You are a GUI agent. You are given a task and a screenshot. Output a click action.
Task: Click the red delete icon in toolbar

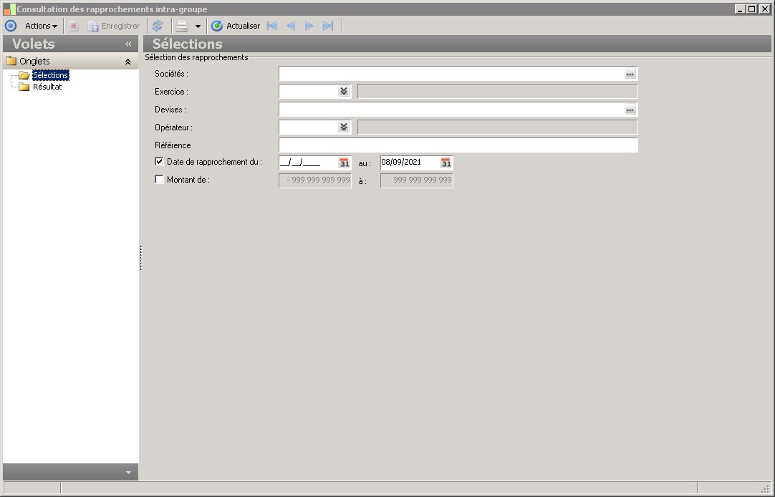coord(74,26)
